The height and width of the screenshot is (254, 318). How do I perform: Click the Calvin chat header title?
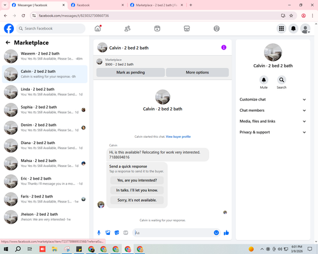[x=128, y=48]
